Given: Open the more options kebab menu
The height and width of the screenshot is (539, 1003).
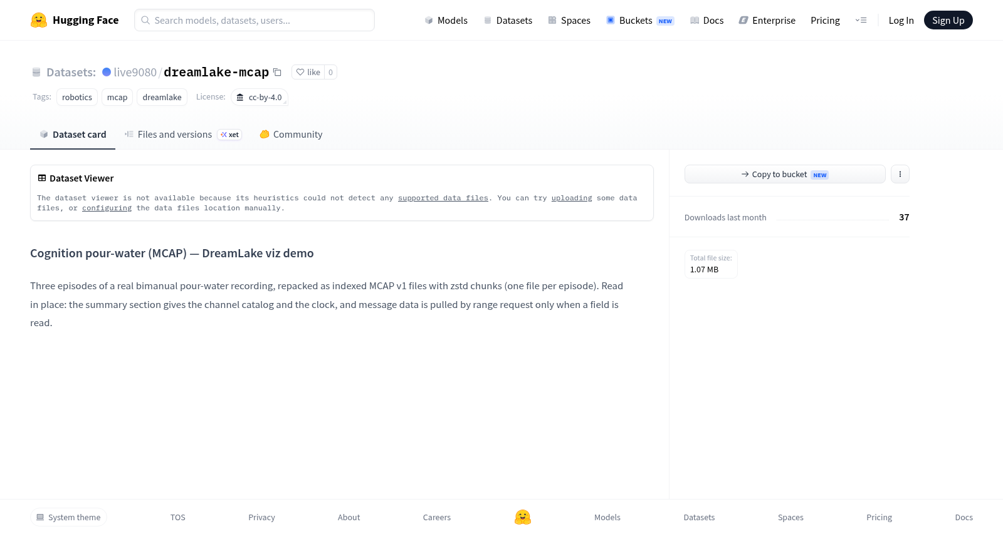Looking at the screenshot, I should click(900, 174).
